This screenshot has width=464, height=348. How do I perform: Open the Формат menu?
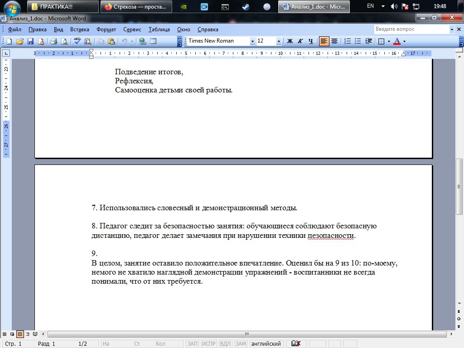click(106, 29)
